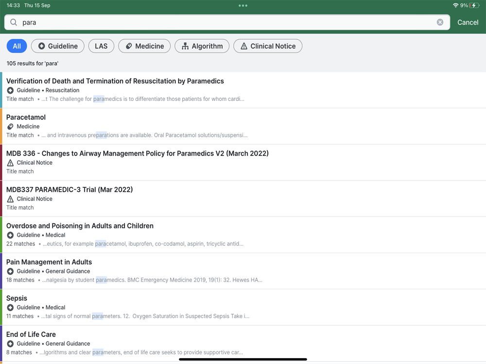Tap the search magnifier icon
Screen dimensions: 486x364
14,22
